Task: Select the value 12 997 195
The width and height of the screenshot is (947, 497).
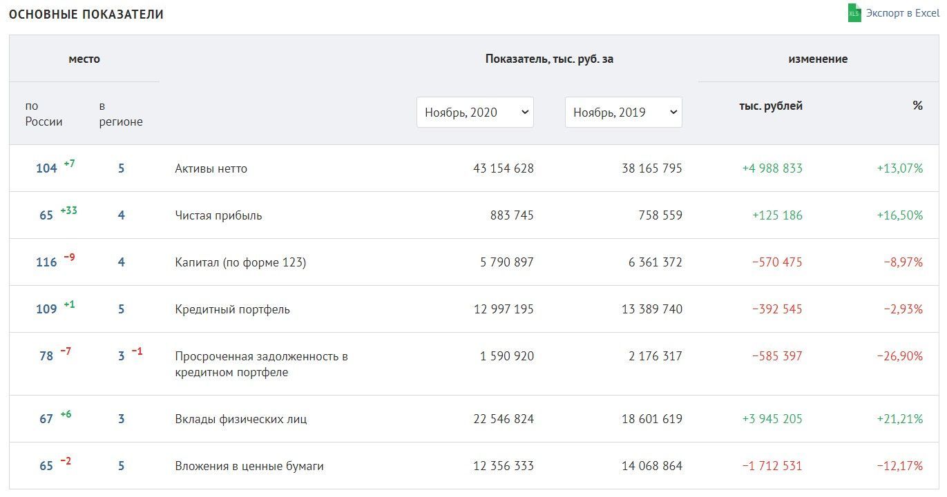Action: 504,309
